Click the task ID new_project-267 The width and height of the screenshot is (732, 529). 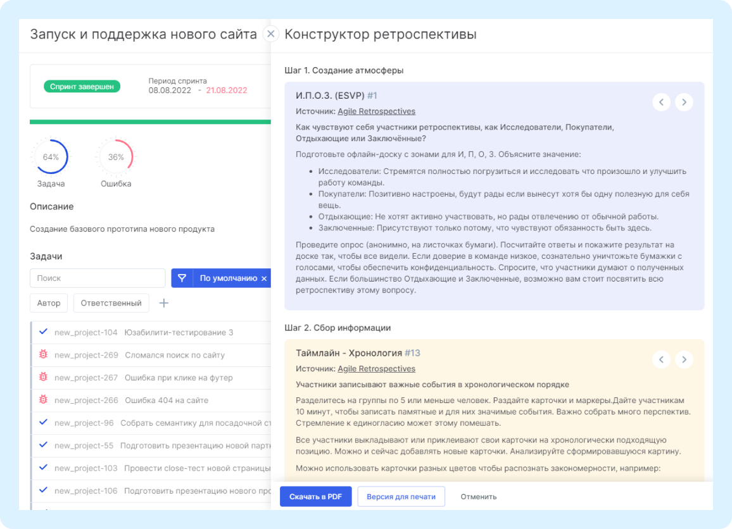(x=86, y=378)
